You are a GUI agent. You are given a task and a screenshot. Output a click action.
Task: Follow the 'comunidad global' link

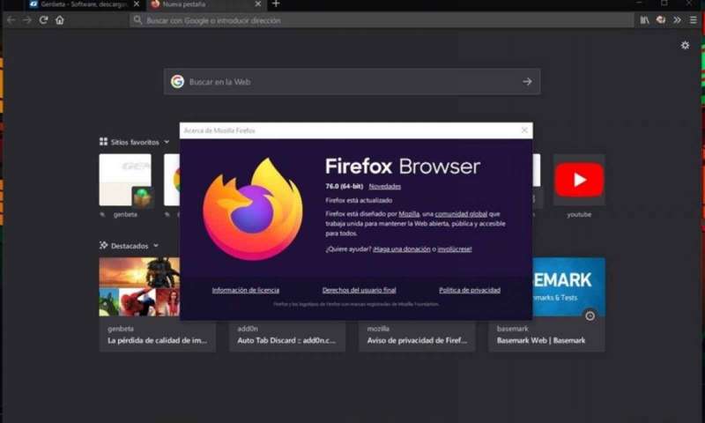tap(461, 214)
